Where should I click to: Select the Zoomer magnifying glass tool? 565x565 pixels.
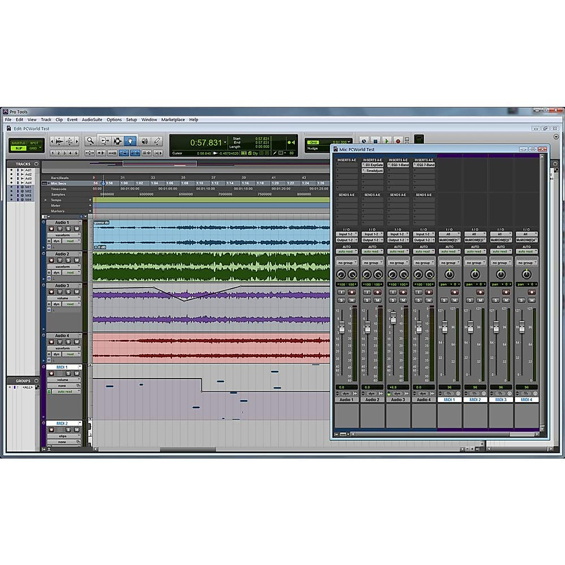90,141
